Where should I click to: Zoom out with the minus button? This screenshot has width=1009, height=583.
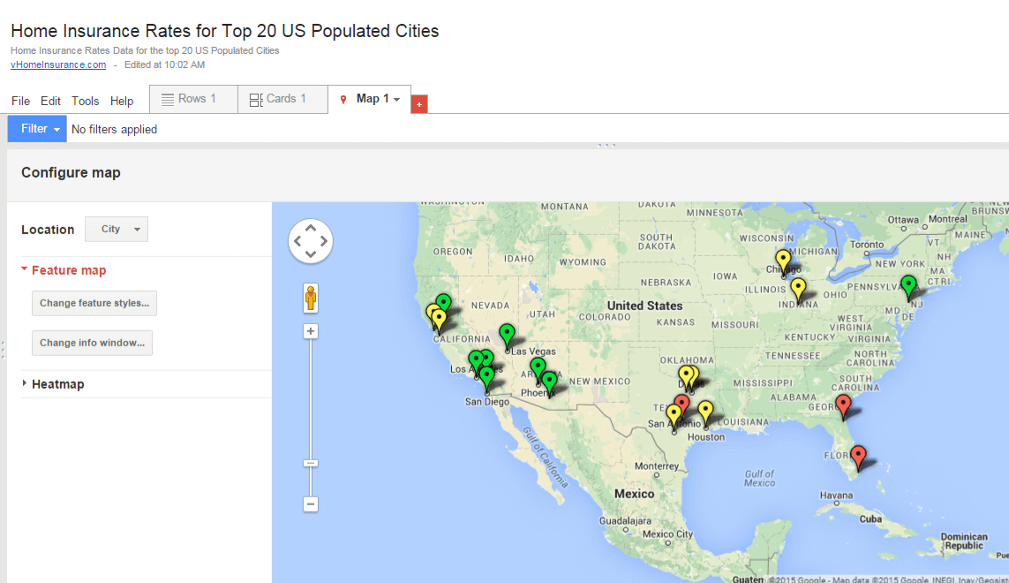pos(310,504)
